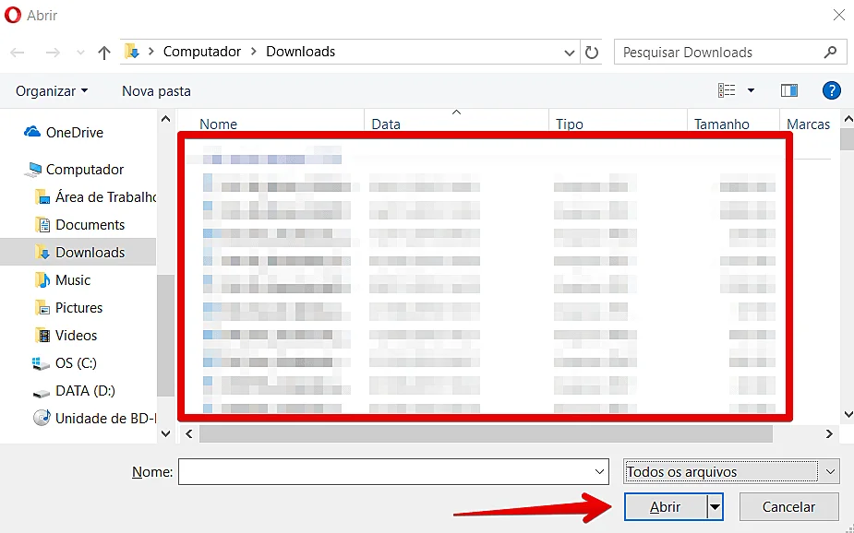Screen dimensions: 854x533
Task: Click the search magnifier icon
Action: (x=830, y=53)
